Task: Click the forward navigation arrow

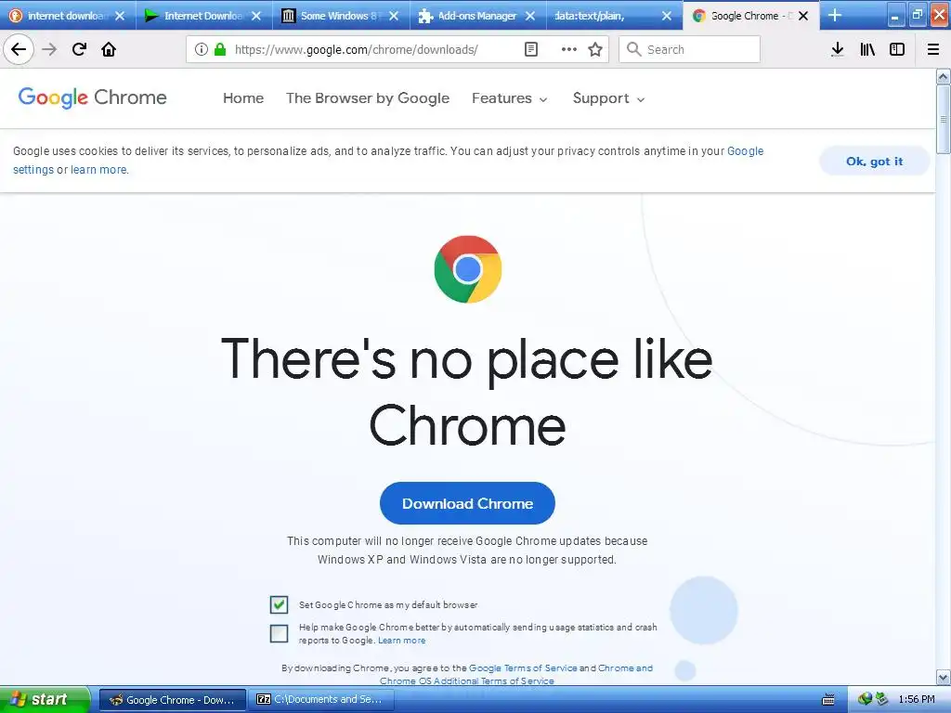Action: pos(49,49)
